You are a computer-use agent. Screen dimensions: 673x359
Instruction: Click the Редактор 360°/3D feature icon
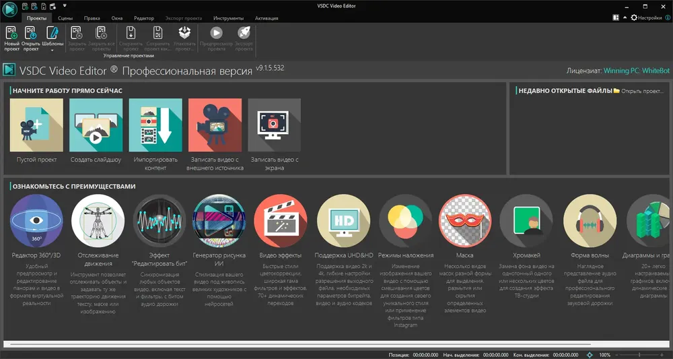[36, 221]
